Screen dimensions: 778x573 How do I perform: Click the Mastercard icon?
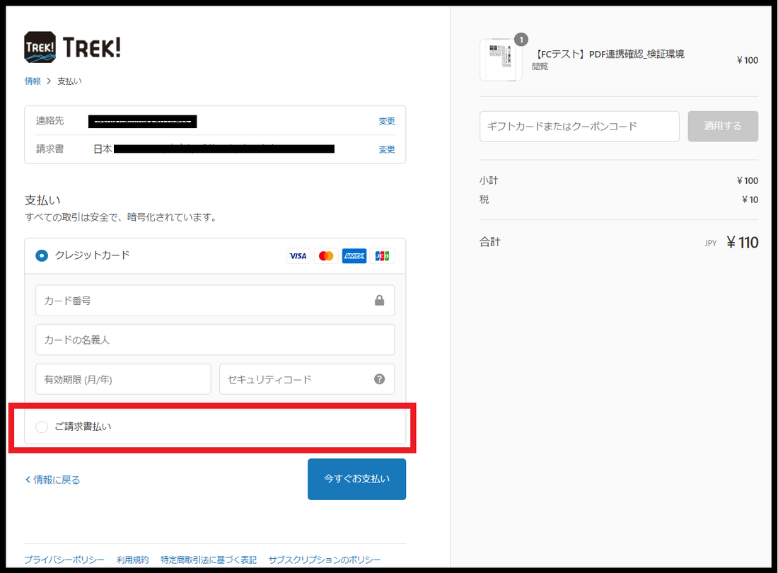[326, 256]
